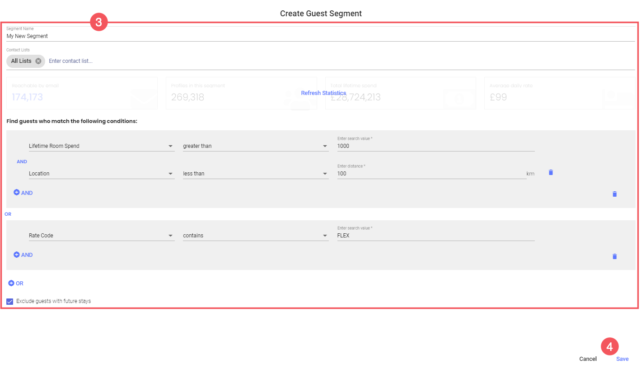The width and height of the screenshot is (641, 369).
Task: Delete the Rate Code condition group
Action: (614, 256)
